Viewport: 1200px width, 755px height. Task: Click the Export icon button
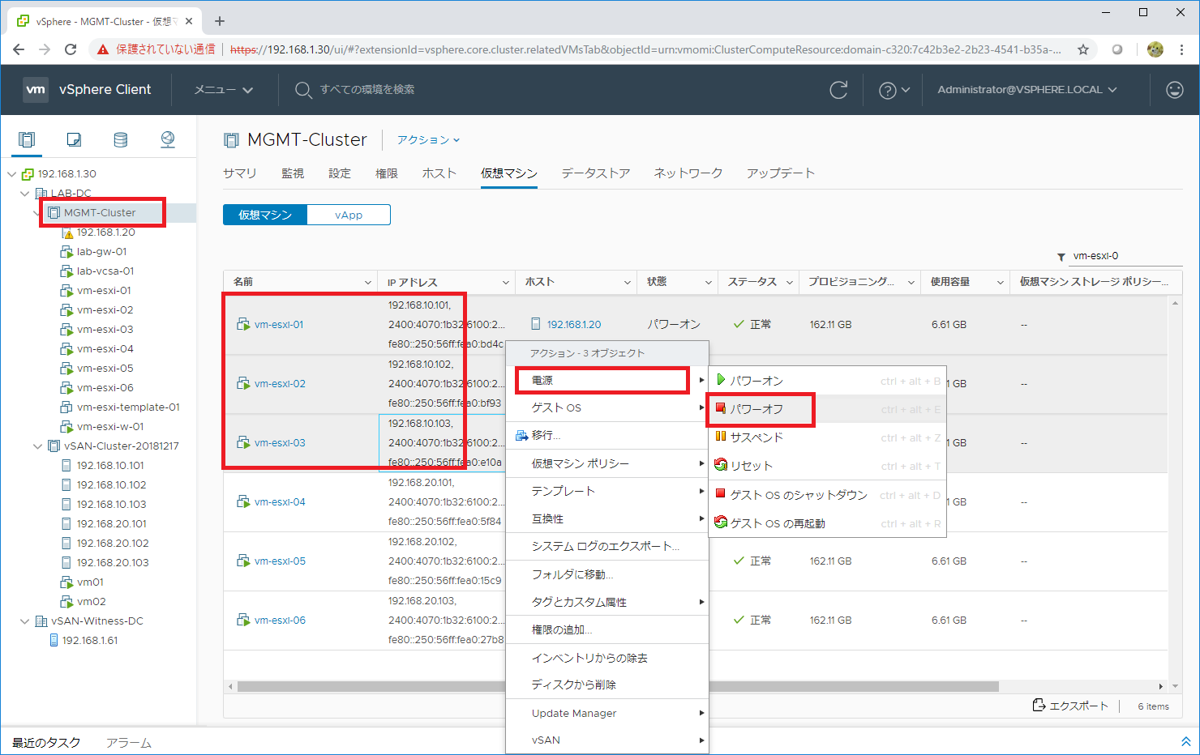click(x=1070, y=706)
